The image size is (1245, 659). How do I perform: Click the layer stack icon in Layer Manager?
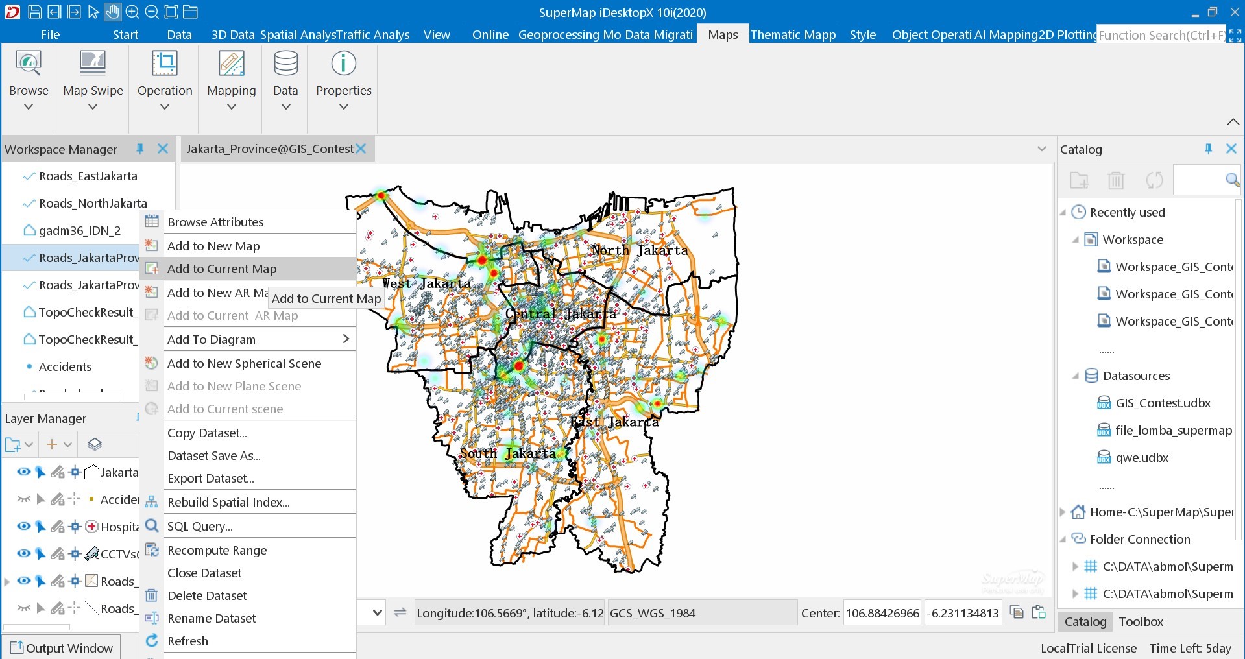click(x=95, y=444)
